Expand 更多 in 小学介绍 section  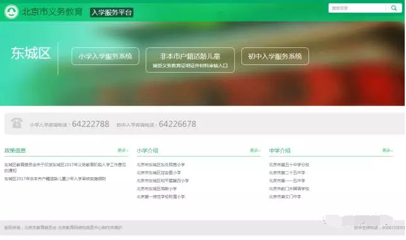[x=255, y=150]
